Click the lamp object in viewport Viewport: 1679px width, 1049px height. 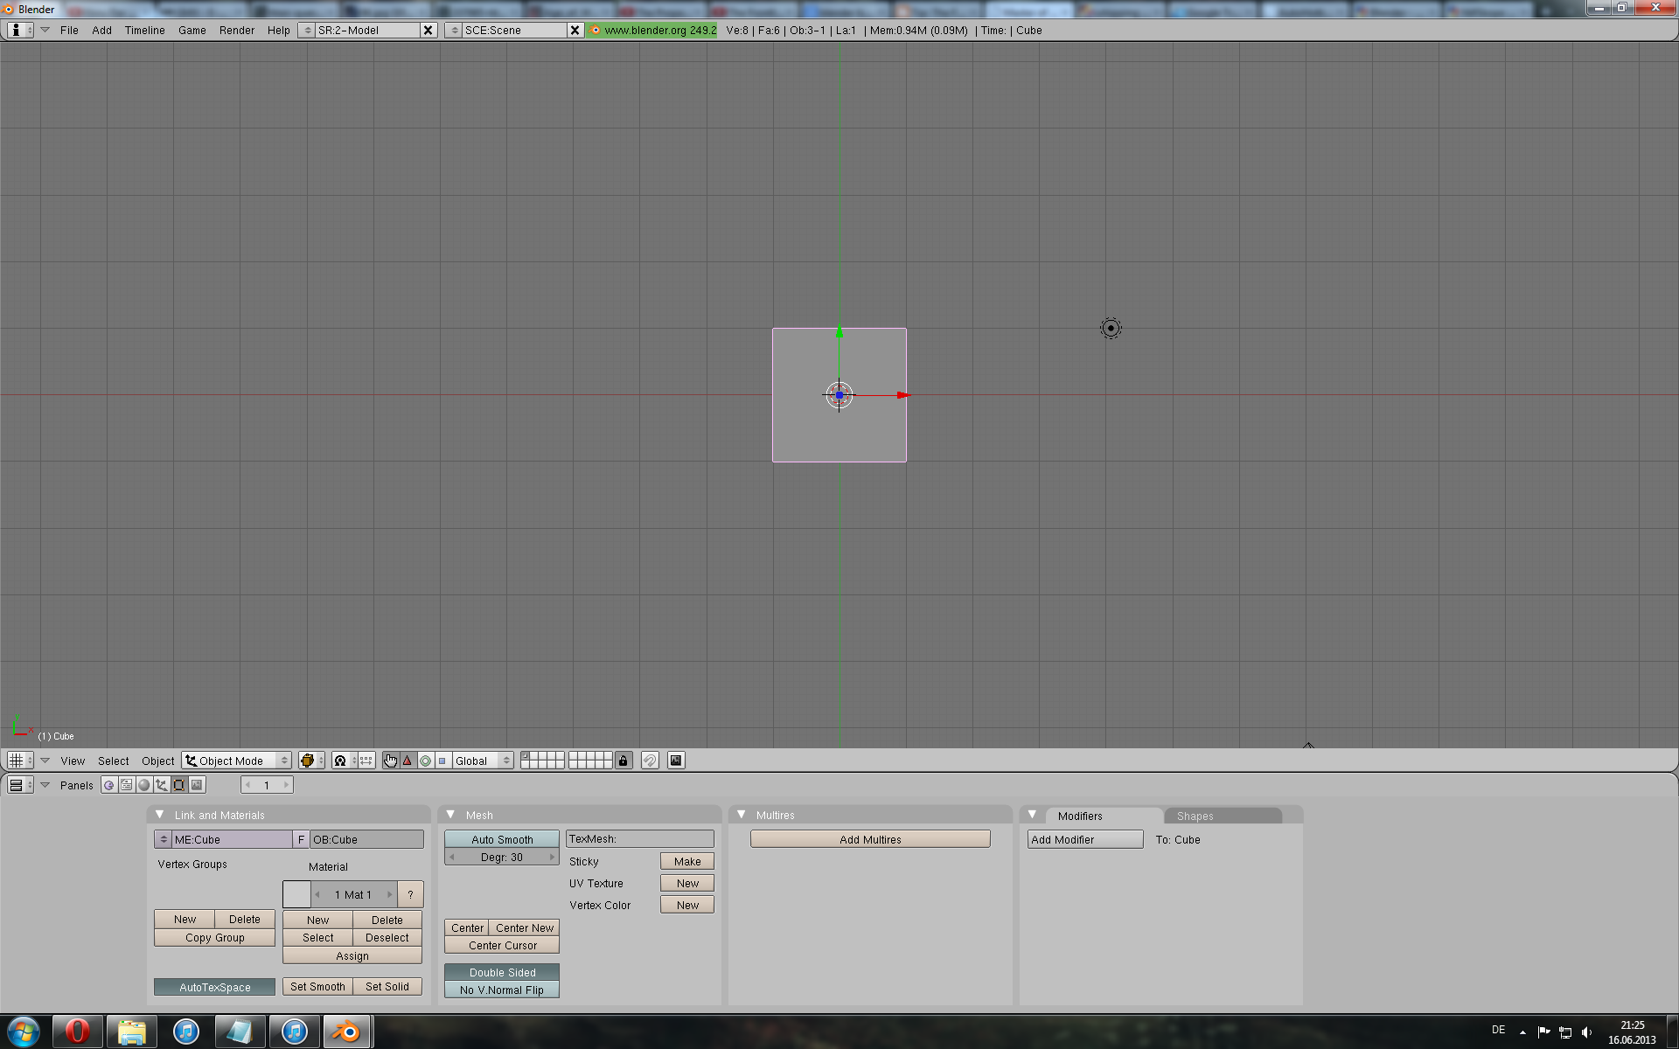coord(1111,328)
